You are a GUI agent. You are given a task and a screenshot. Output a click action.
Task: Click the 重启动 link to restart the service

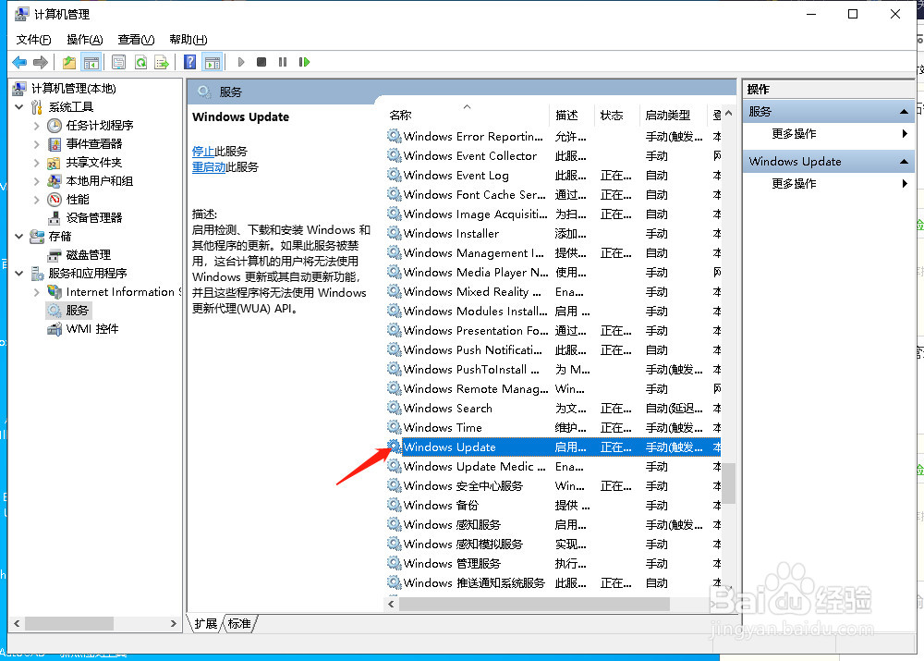pyautogui.click(x=208, y=167)
